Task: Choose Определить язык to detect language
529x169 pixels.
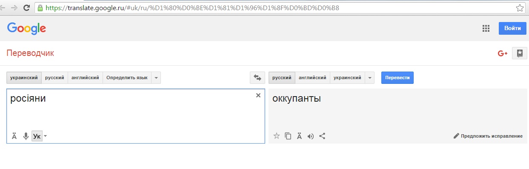Action: tap(127, 78)
